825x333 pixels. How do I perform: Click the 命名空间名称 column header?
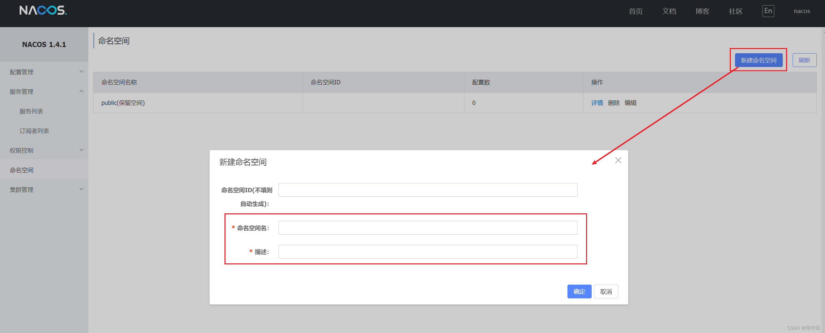198,82
